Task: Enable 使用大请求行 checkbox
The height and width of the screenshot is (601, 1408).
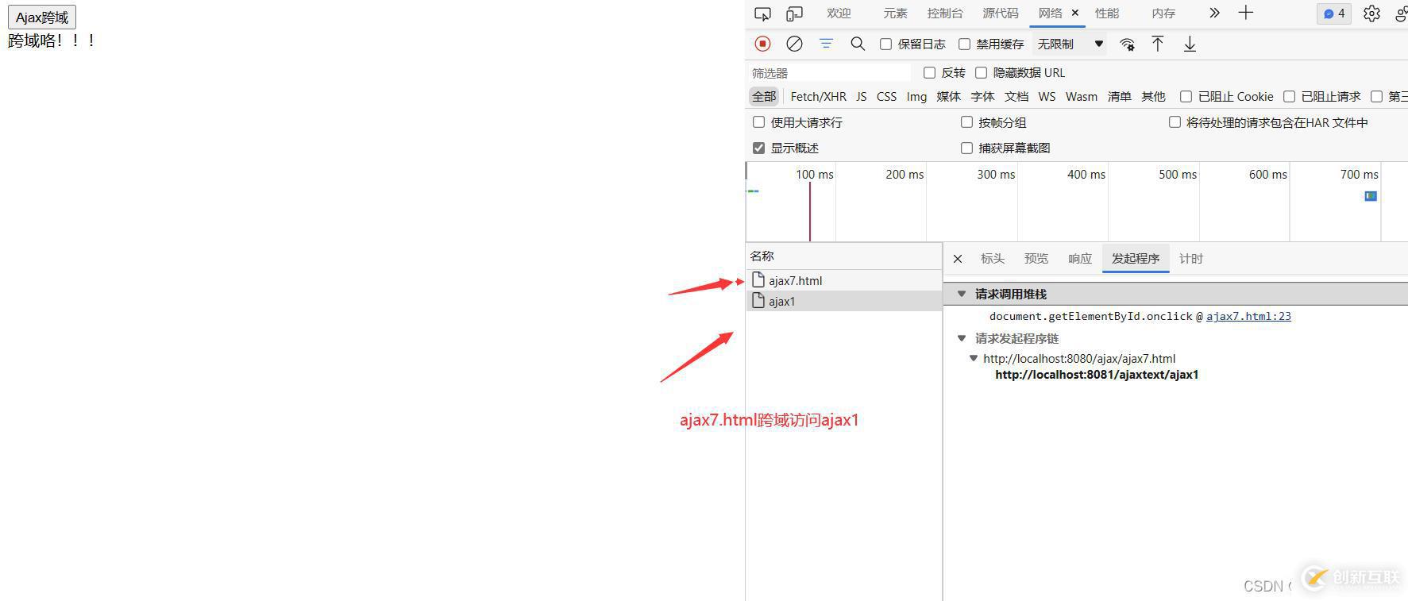Action: click(759, 122)
